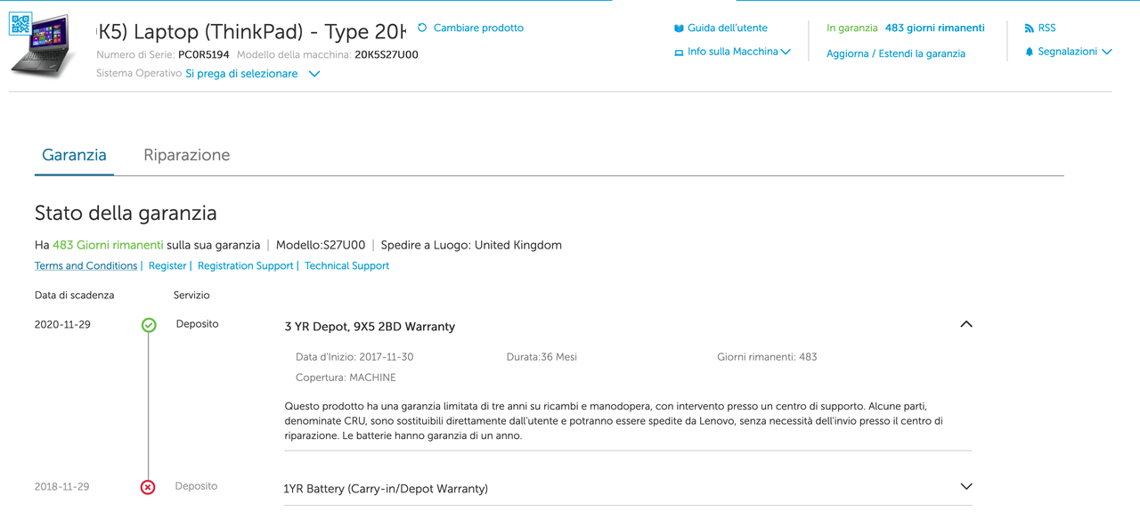The image size is (1140, 520).
Task: Click Spedire a Luogo: United Kingdom text
Action: 471,245
